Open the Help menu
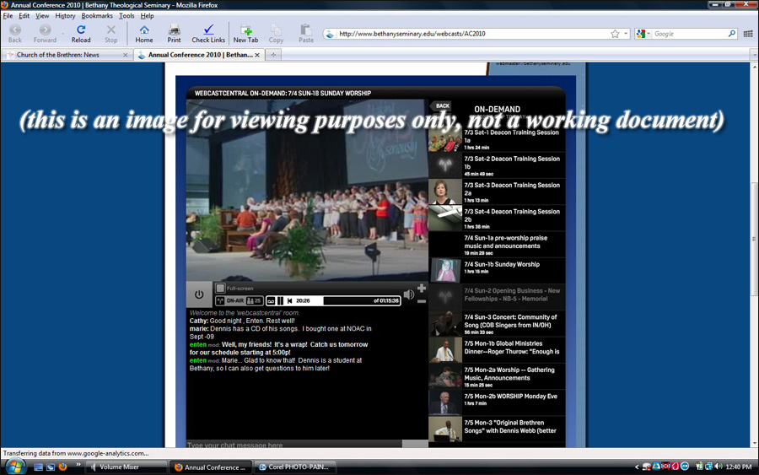Image resolution: width=759 pixels, height=475 pixels. pyautogui.click(x=147, y=15)
